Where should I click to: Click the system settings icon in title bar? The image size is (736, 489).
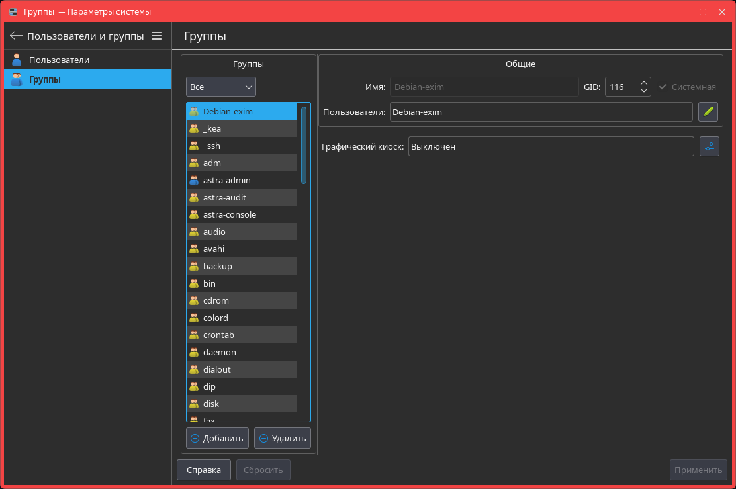12,11
